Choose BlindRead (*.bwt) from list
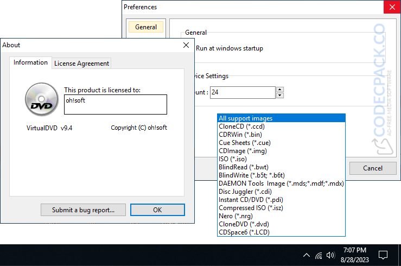 [x=281, y=167]
